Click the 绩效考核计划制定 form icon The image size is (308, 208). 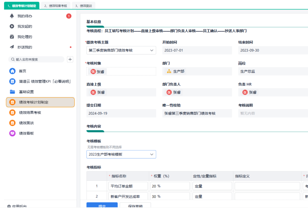pyautogui.click(x=12, y=102)
